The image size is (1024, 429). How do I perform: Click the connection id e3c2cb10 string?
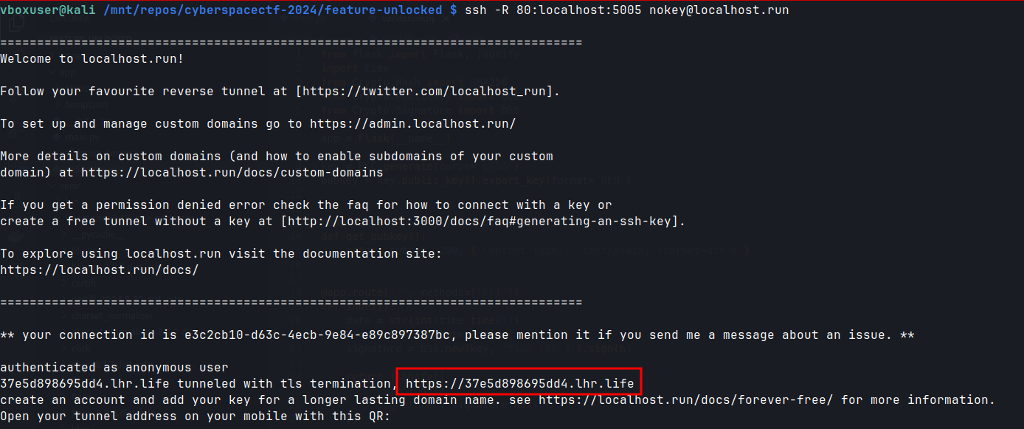(316, 334)
